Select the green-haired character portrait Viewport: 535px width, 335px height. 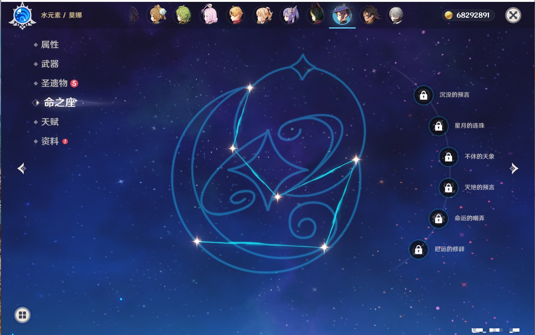click(x=183, y=15)
